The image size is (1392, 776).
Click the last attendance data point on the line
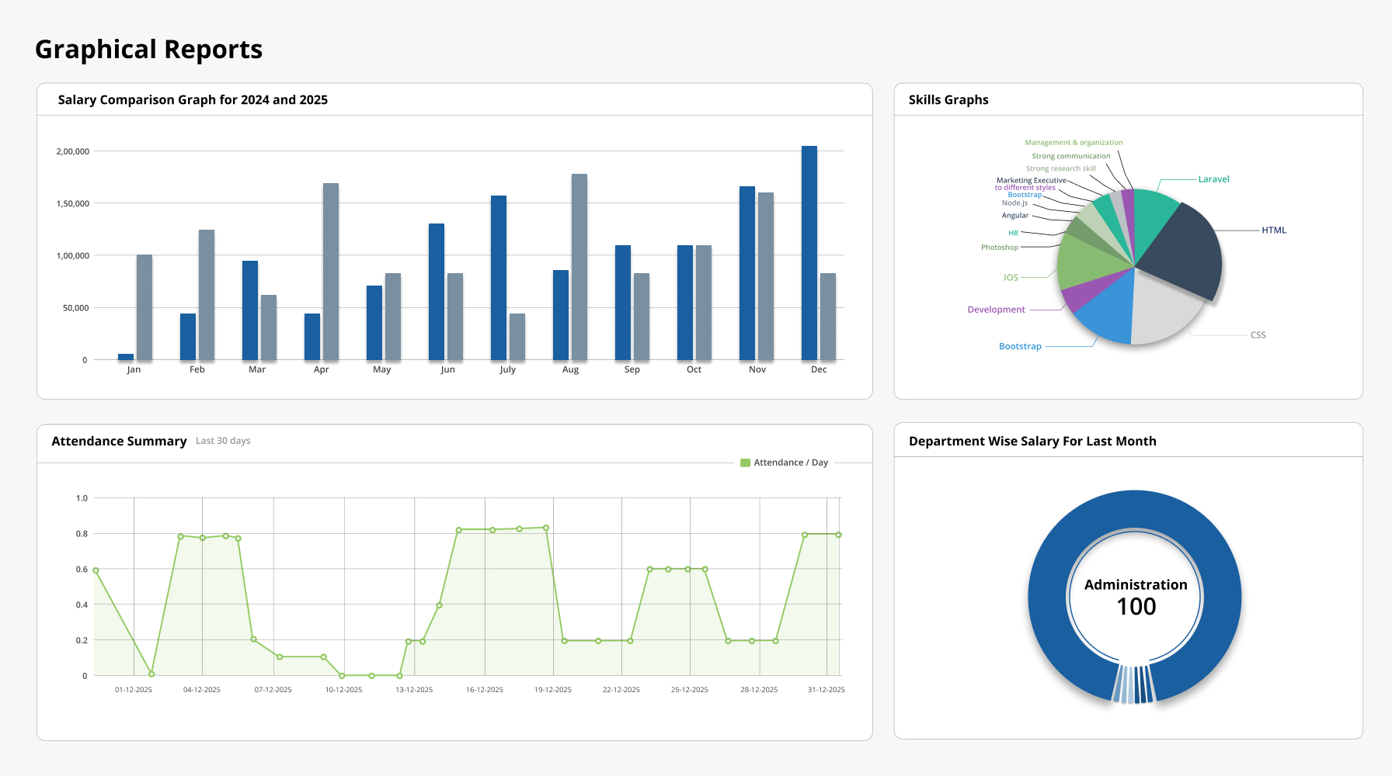point(838,535)
